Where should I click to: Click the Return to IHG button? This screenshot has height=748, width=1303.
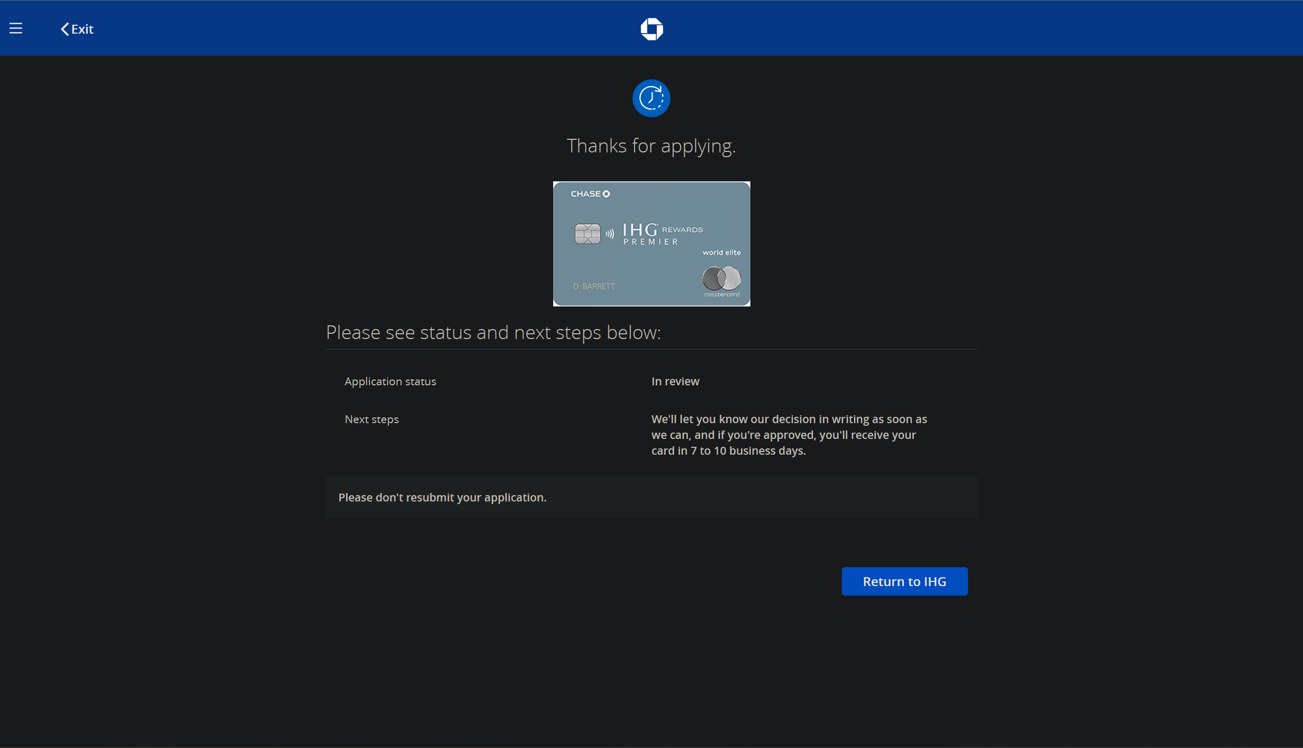pyautogui.click(x=904, y=581)
